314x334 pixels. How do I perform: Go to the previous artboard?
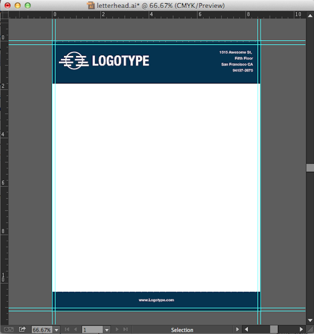75,330
